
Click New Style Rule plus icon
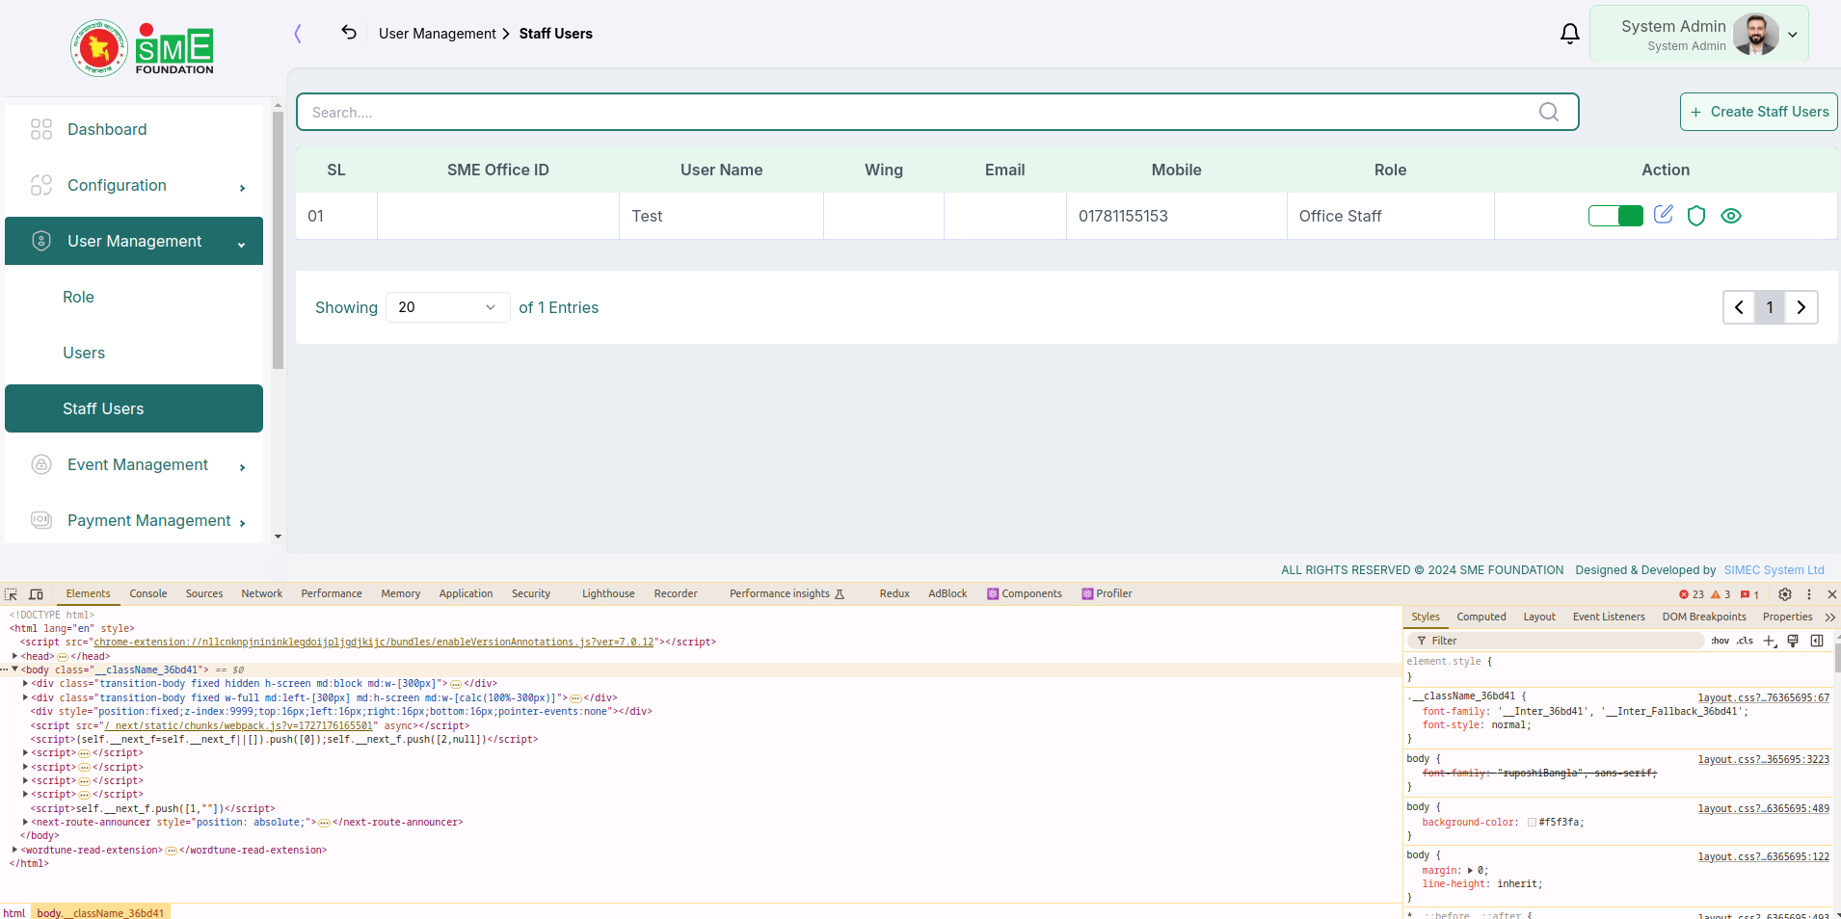click(1770, 641)
